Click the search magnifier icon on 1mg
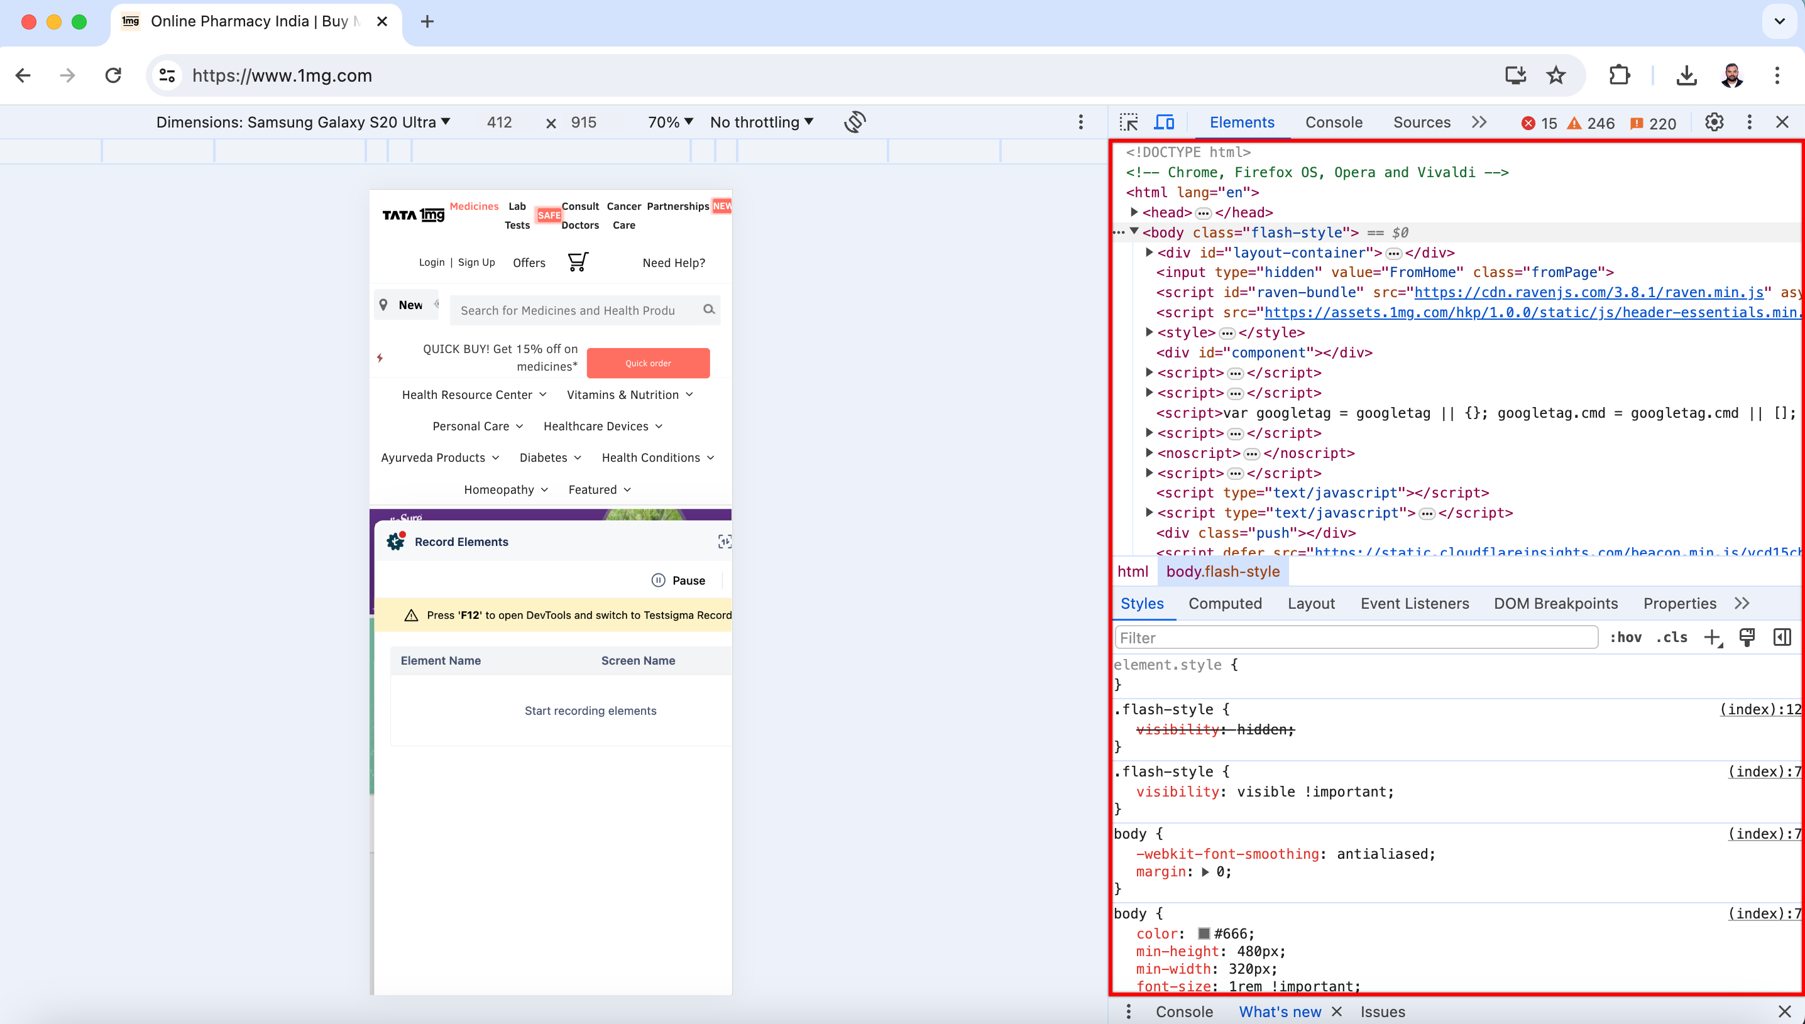Screen dimensions: 1805x1024 point(709,310)
